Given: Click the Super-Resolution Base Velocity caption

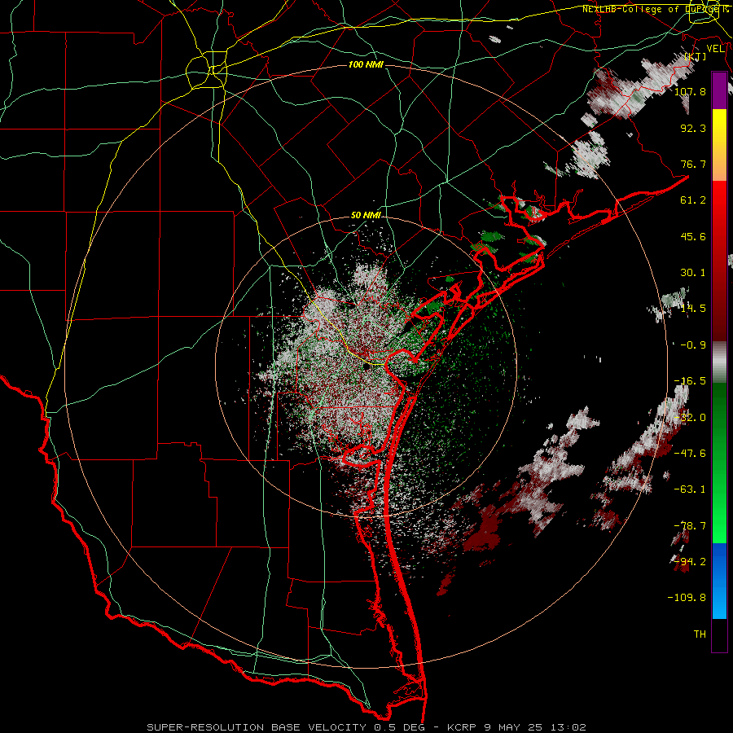Looking at the screenshot, I should click(x=366, y=727).
